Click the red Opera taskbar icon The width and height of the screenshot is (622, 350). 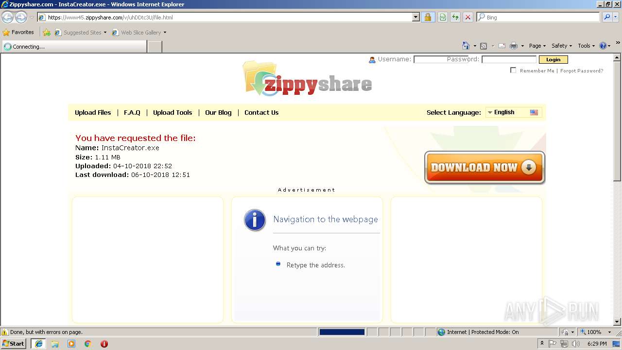click(x=104, y=344)
